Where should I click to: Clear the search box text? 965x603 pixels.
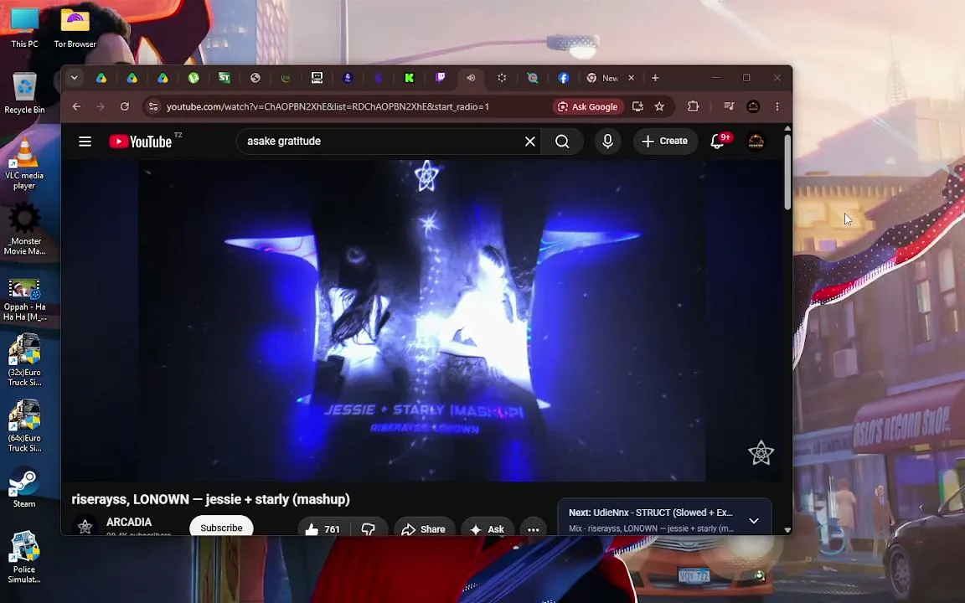tap(530, 142)
